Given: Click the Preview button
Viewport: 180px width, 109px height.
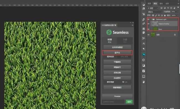Looking at the screenshot, I should [117, 96].
